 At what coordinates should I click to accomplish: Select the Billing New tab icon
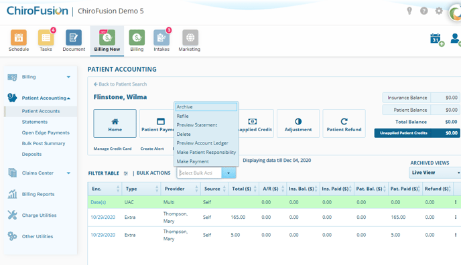tap(107, 37)
